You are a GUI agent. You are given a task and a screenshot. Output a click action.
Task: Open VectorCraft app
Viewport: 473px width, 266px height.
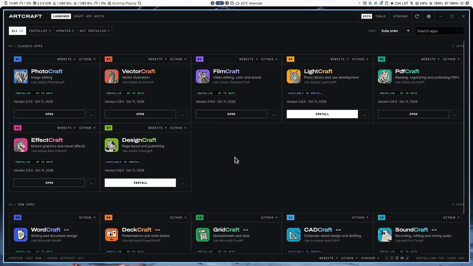140,114
